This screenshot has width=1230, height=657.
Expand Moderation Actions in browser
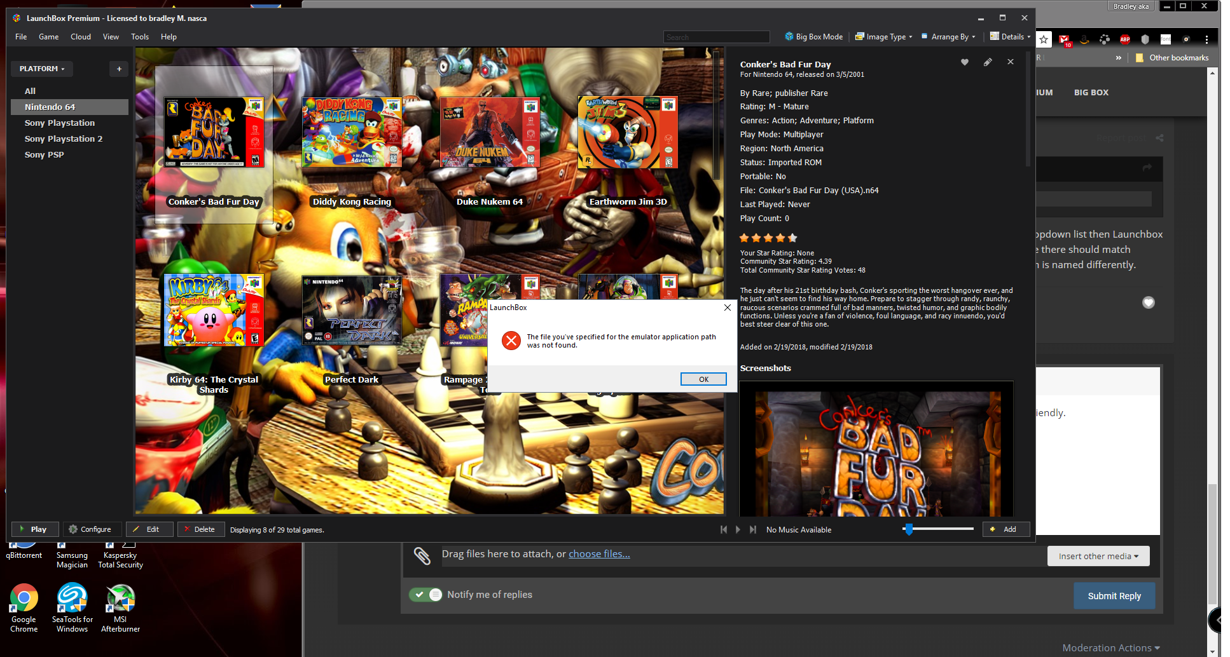(1111, 648)
